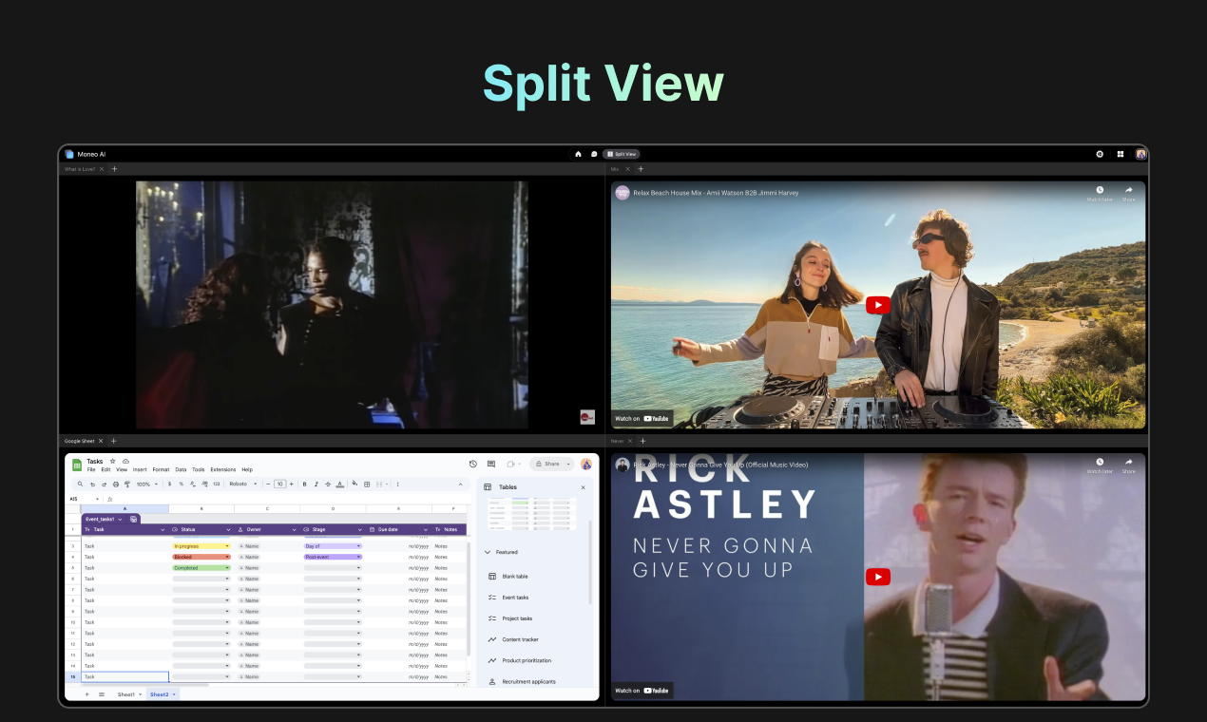The width and height of the screenshot is (1207, 722).
Task: Open the Status column header dropdown
Action: (x=228, y=529)
